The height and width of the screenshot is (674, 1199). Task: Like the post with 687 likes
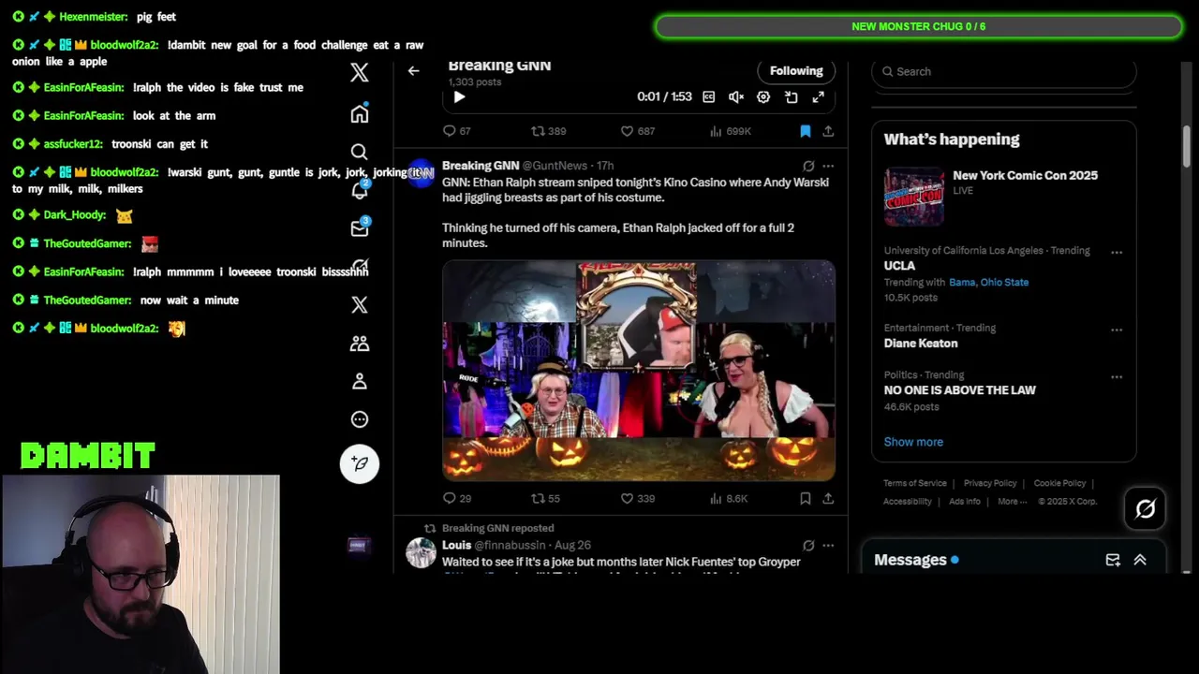[x=637, y=131]
